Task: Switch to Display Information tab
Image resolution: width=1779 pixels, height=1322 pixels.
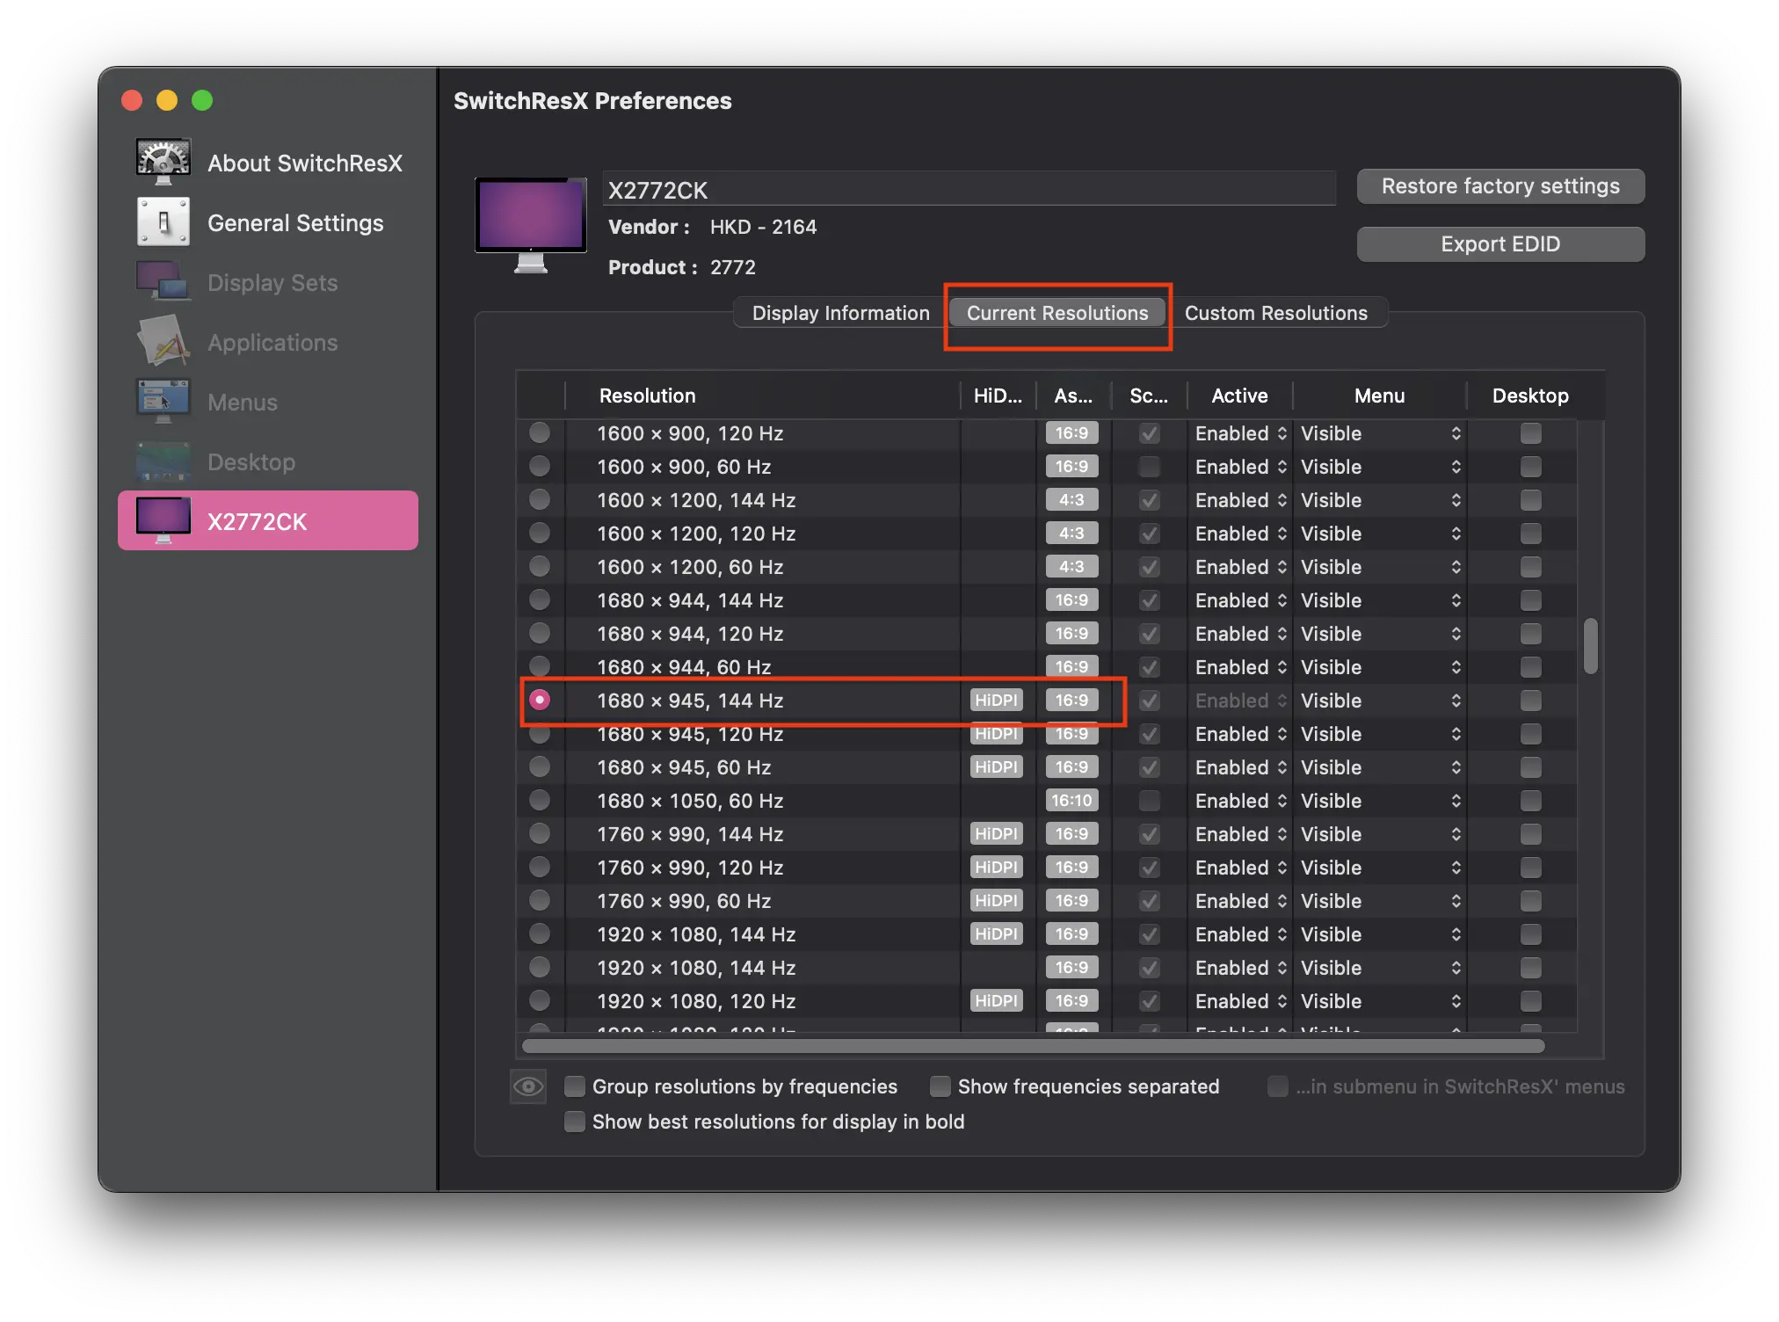Action: 840,313
